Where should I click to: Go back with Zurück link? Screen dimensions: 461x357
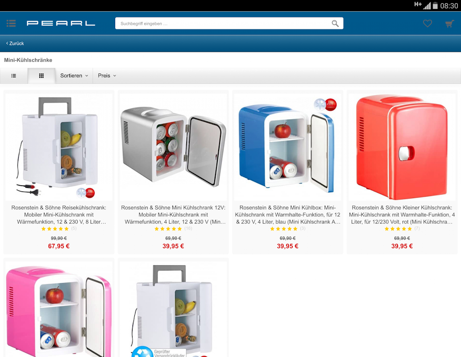pos(15,43)
